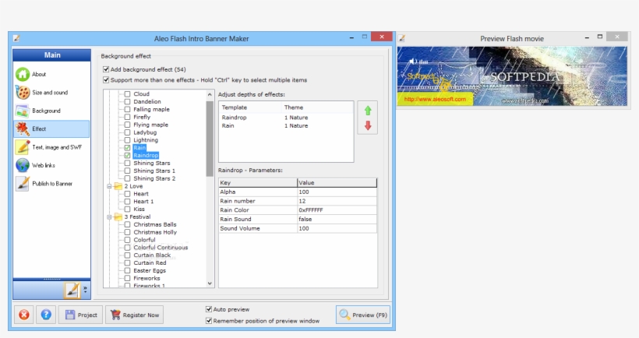Screen dimensions: 639x338
Task: Toggle Support more than one effects checkbox
Action: 106,79
